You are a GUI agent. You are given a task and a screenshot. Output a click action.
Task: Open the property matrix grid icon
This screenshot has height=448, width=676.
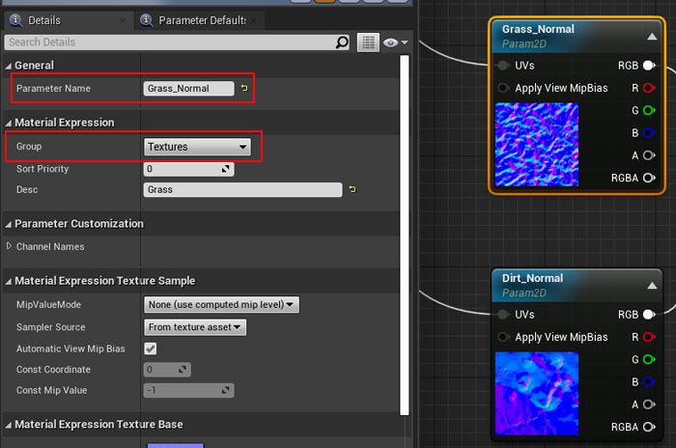pyautogui.click(x=368, y=42)
